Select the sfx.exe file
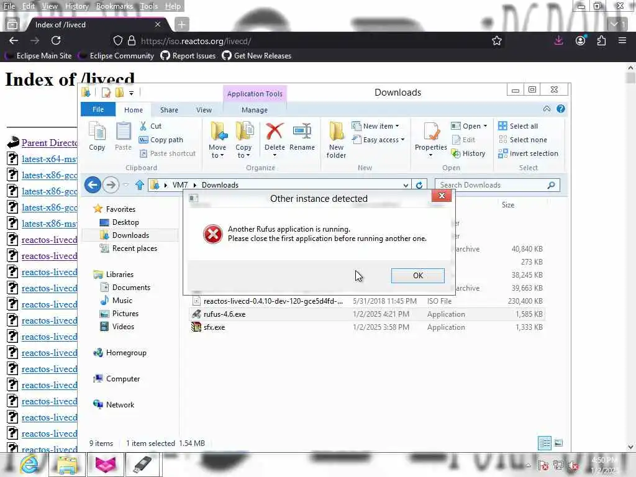 (x=367, y=327)
